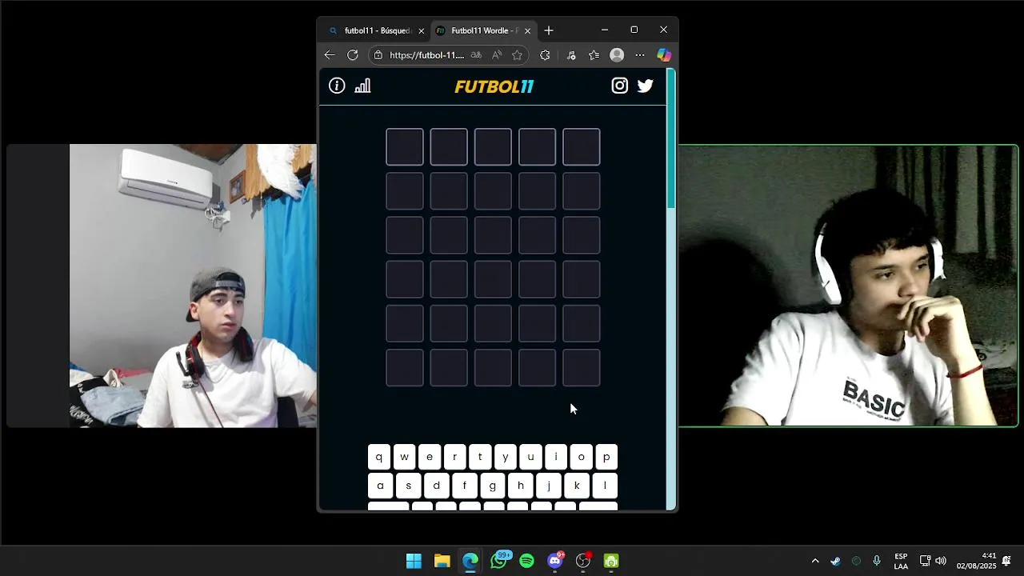Tap the U key
Screen dimensions: 1024x576
(530, 457)
